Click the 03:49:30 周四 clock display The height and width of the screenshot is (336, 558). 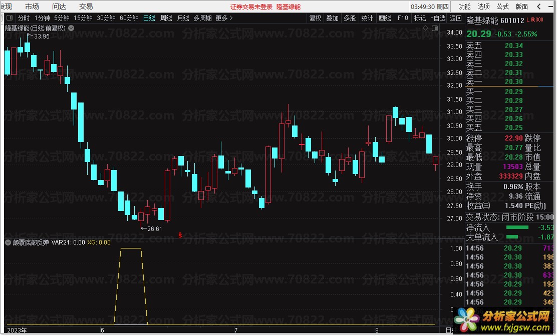point(430,6)
